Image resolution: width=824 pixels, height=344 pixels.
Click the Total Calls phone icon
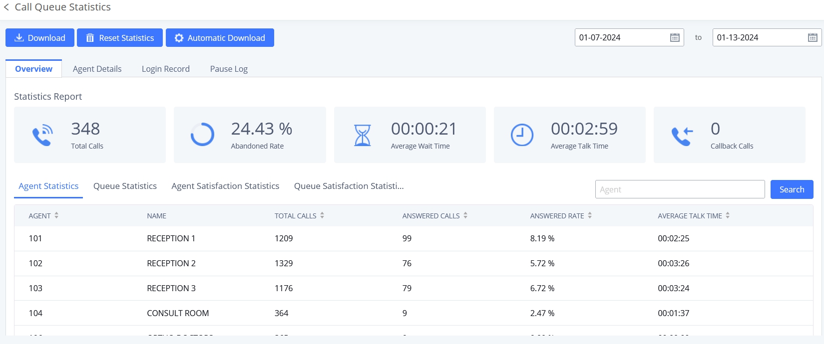click(42, 135)
